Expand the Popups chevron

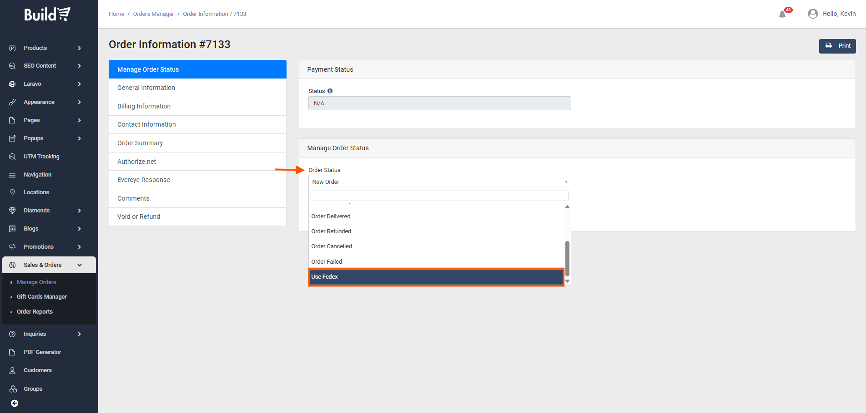80,138
